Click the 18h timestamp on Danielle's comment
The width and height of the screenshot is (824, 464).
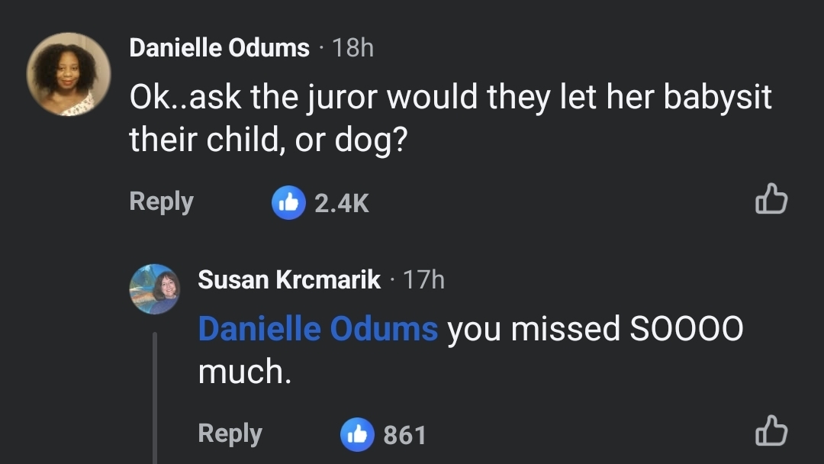pos(352,48)
